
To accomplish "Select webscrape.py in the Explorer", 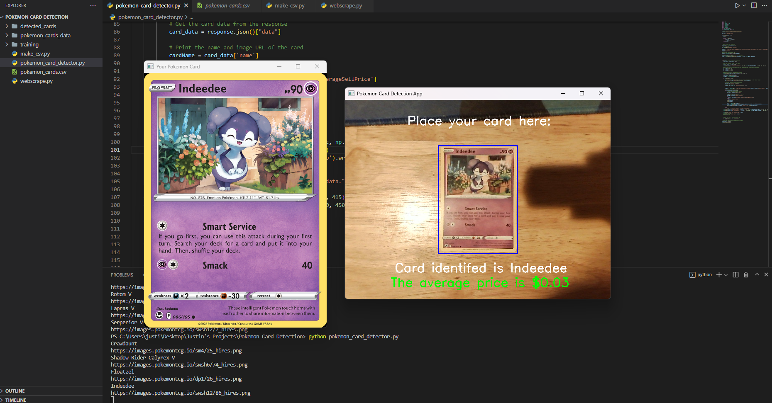I will [x=37, y=81].
